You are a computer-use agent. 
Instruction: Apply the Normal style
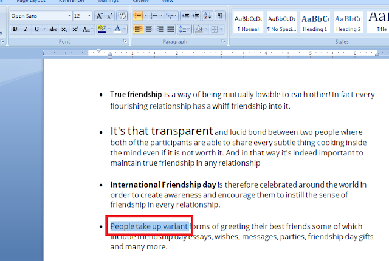(x=249, y=22)
